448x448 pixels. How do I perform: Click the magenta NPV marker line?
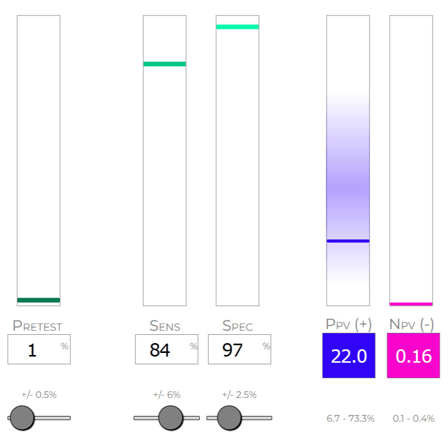pyautogui.click(x=411, y=304)
